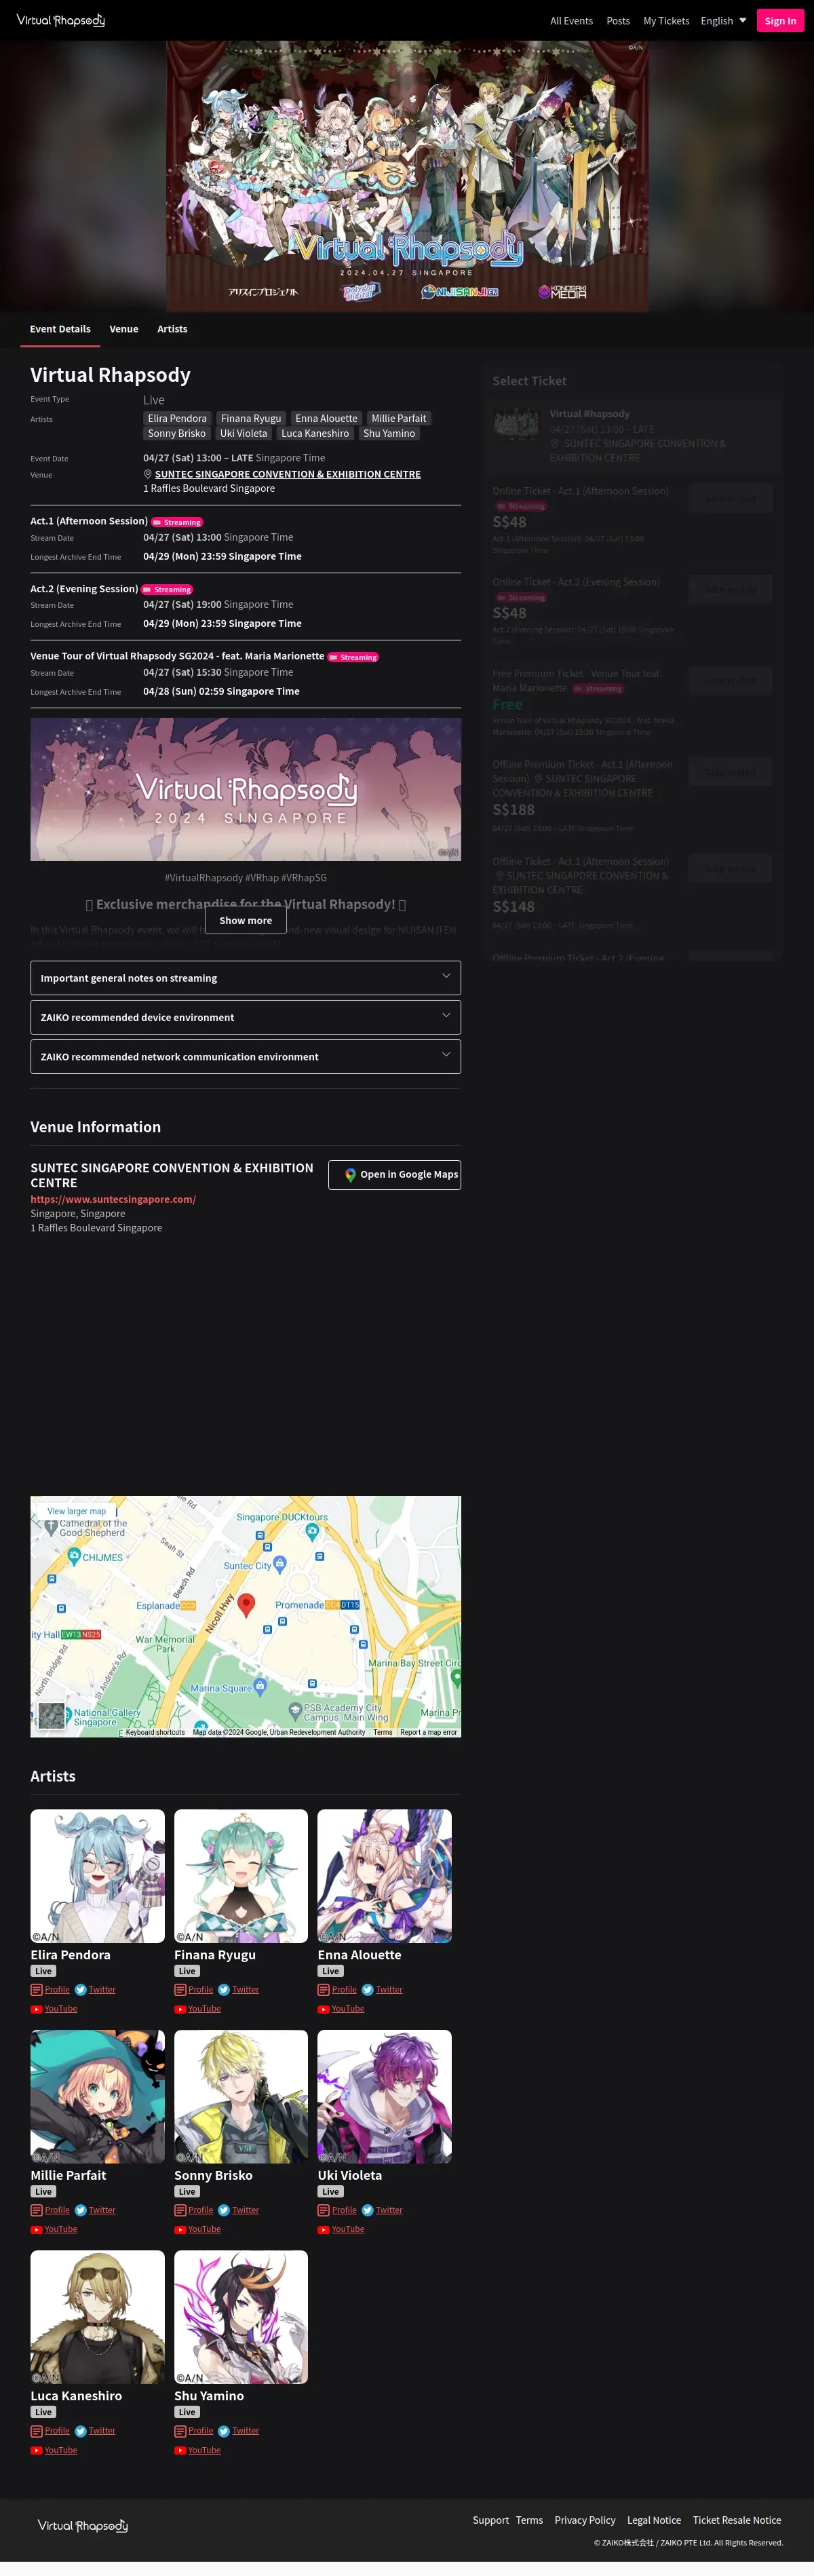The width and height of the screenshot is (814, 2576).
Task: Click Elira Pendora's artist portrait
Action: pos(97,1876)
